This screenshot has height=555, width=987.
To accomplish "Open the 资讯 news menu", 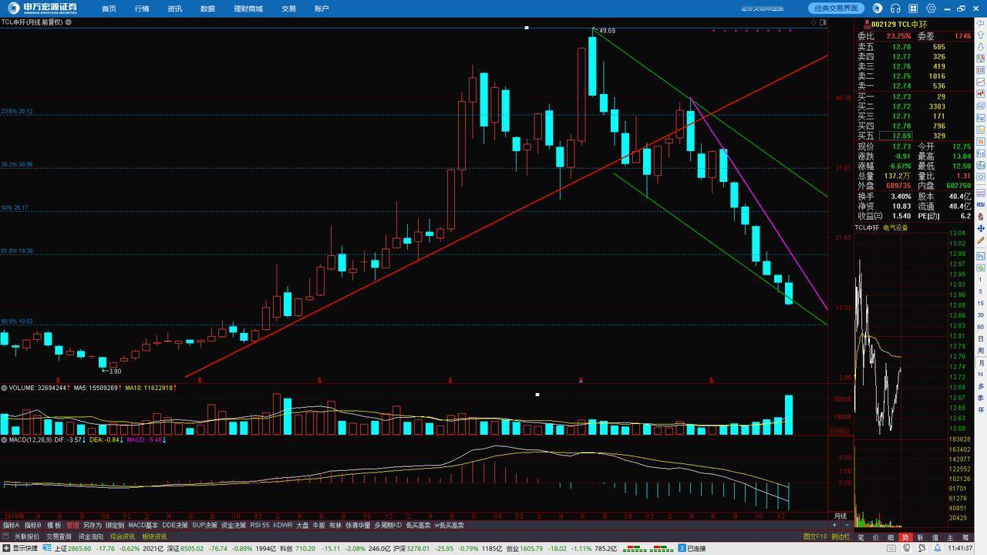I will point(174,8).
